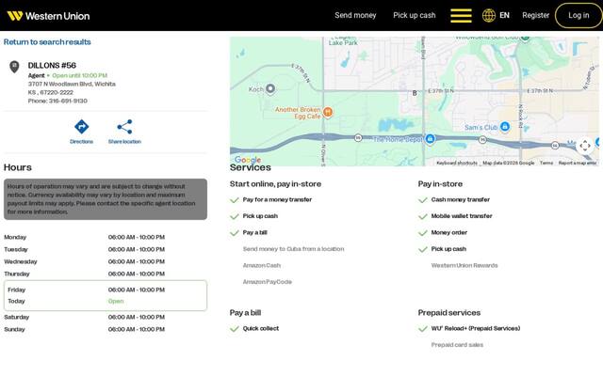Click the Koch marker on the map
The height and width of the screenshot is (376, 603).
(270, 88)
